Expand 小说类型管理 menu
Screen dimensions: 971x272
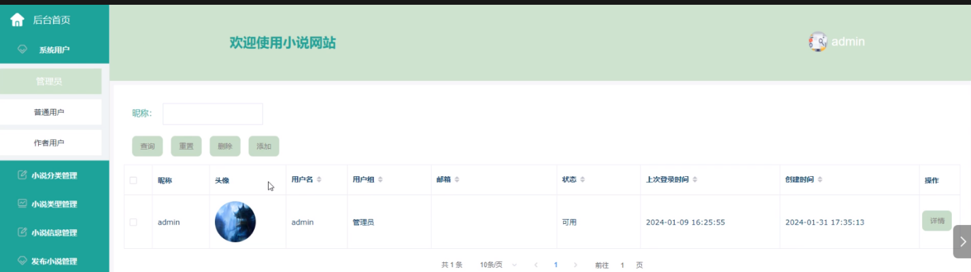click(x=54, y=204)
